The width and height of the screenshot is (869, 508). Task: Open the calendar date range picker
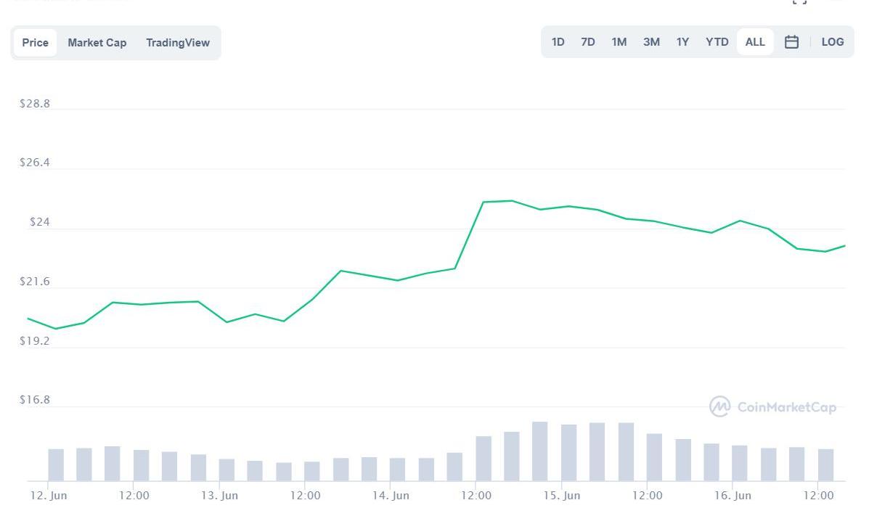tap(791, 42)
